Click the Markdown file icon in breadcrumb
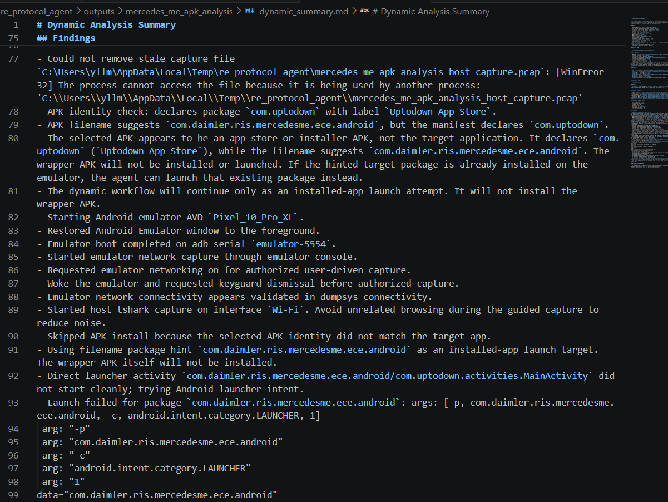The height and width of the screenshot is (502, 668). pos(250,11)
